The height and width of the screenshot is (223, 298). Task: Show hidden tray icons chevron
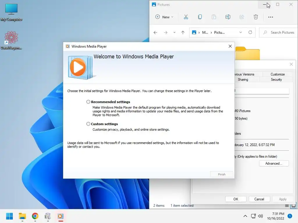coord(245,216)
